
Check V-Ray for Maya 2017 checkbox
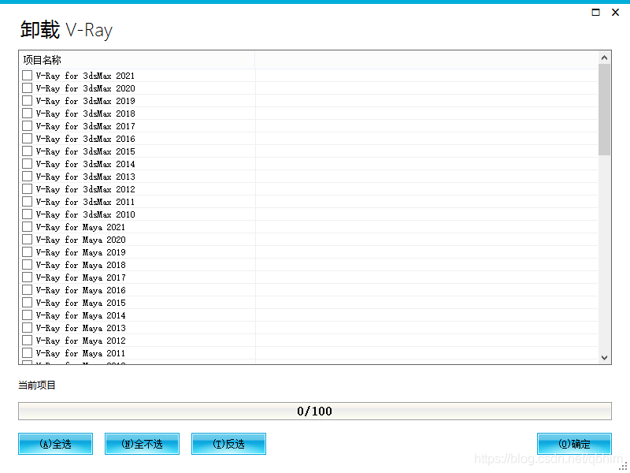[x=28, y=277]
